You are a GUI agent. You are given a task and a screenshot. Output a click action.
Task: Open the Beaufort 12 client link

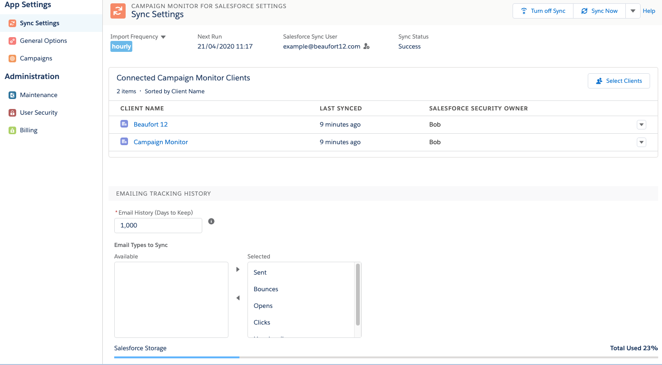(x=150, y=124)
